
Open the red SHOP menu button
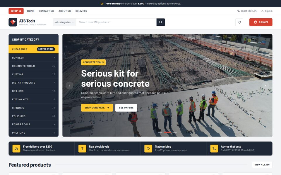coord(16,11)
